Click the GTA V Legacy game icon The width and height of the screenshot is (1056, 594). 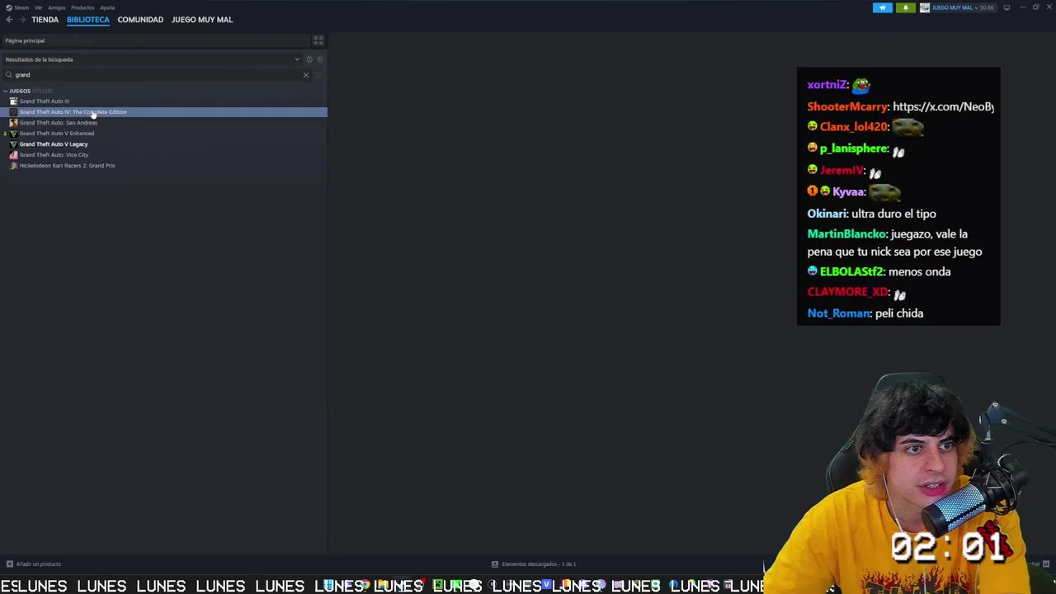(x=13, y=144)
